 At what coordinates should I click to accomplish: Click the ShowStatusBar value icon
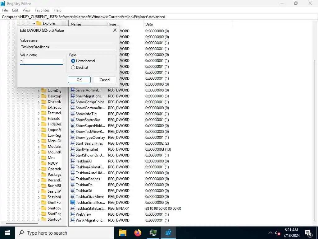(x=73, y=119)
